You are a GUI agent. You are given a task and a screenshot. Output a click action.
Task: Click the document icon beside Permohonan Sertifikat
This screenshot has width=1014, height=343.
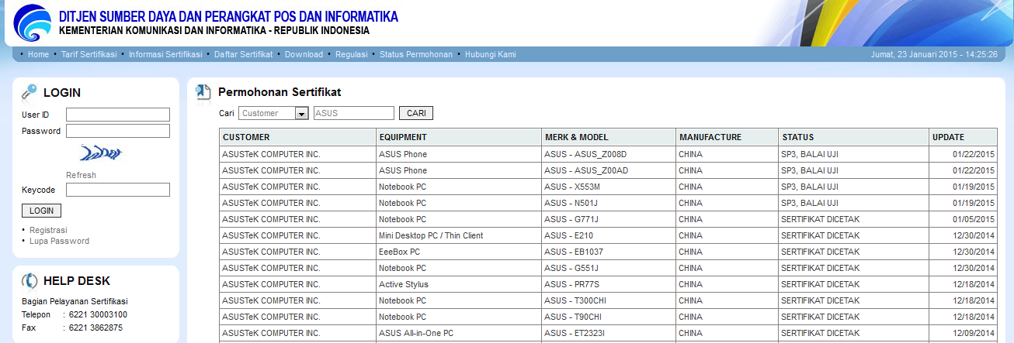point(203,92)
